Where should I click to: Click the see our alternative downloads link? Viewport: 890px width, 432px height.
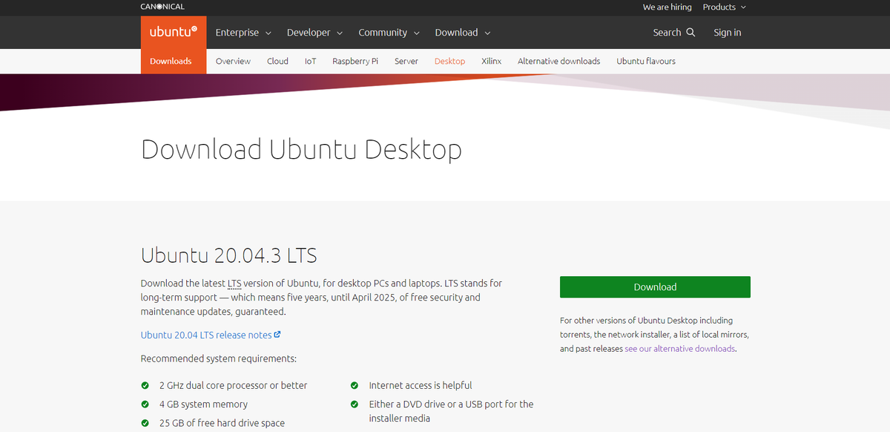point(679,348)
